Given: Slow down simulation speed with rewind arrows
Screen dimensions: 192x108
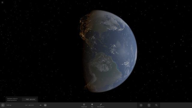Looking at the screenshot, I should point(40,105).
